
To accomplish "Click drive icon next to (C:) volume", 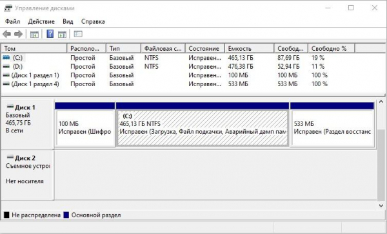I will pos(6,58).
